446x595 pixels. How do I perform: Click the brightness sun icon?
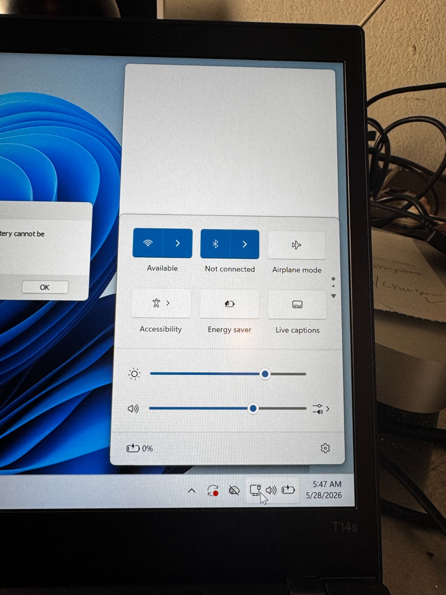[x=134, y=374]
